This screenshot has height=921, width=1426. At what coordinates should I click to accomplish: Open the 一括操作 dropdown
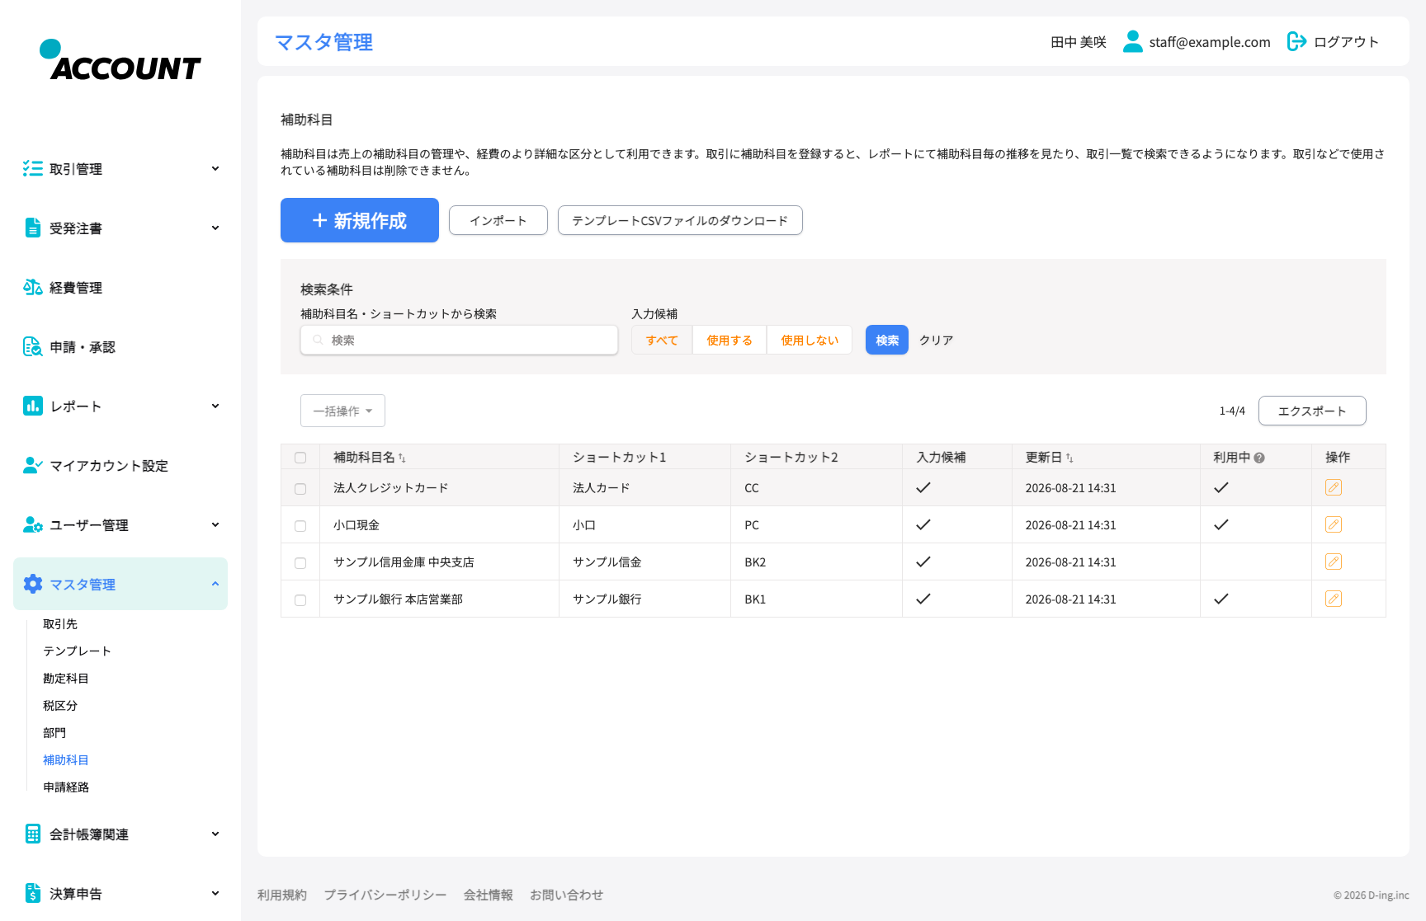pos(342,411)
